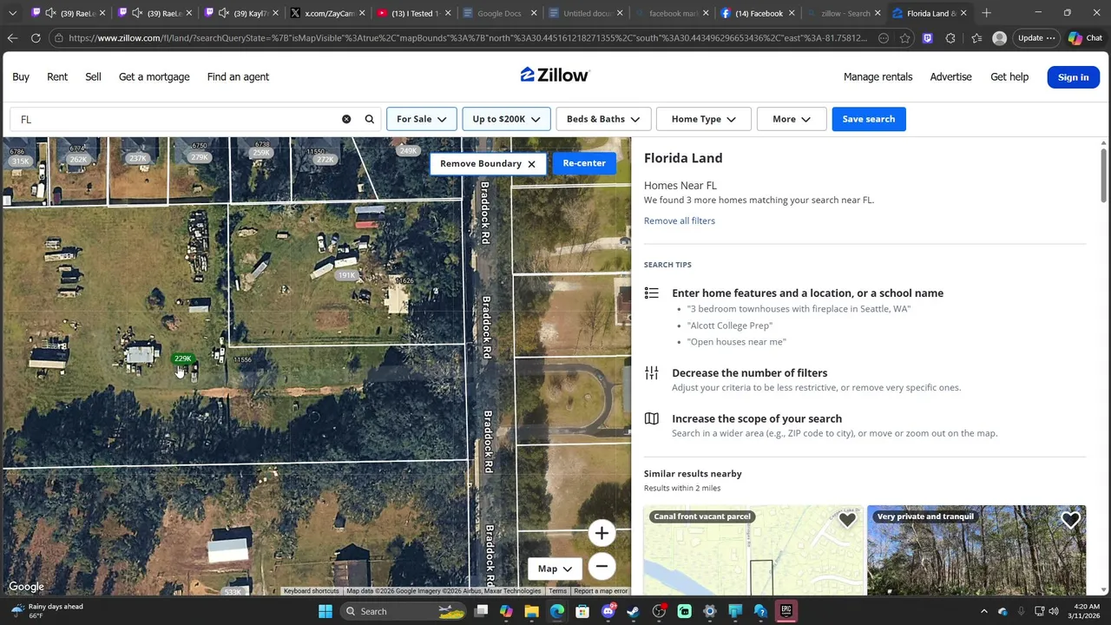Open Epic Games Launcher from the taskbar
The height and width of the screenshot is (625, 1111).
click(x=786, y=611)
